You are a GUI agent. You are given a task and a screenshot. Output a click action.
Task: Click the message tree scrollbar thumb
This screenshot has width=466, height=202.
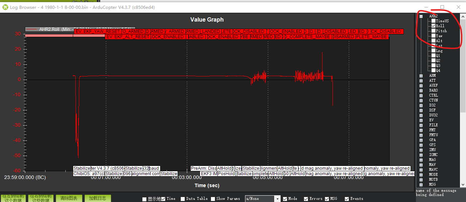click(x=463, y=66)
